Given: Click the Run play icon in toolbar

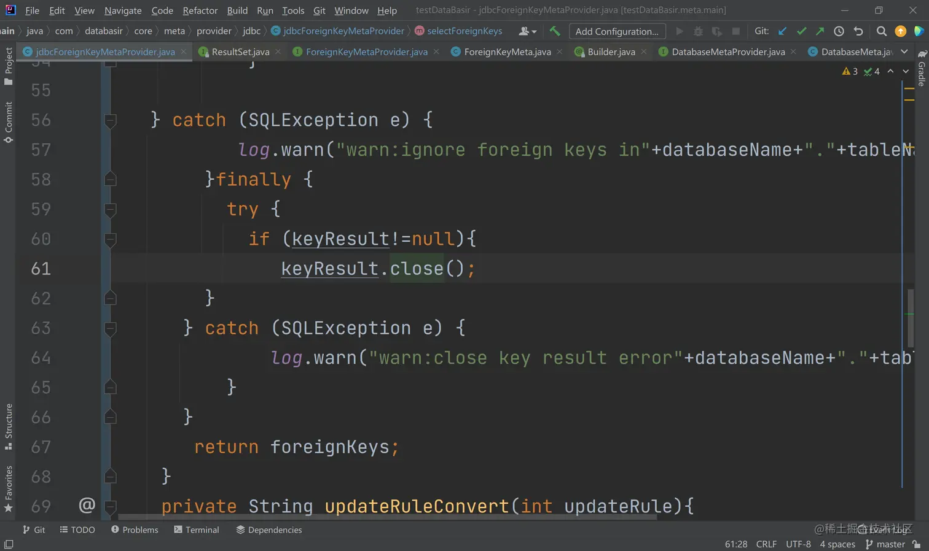Looking at the screenshot, I should pyautogui.click(x=680, y=31).
